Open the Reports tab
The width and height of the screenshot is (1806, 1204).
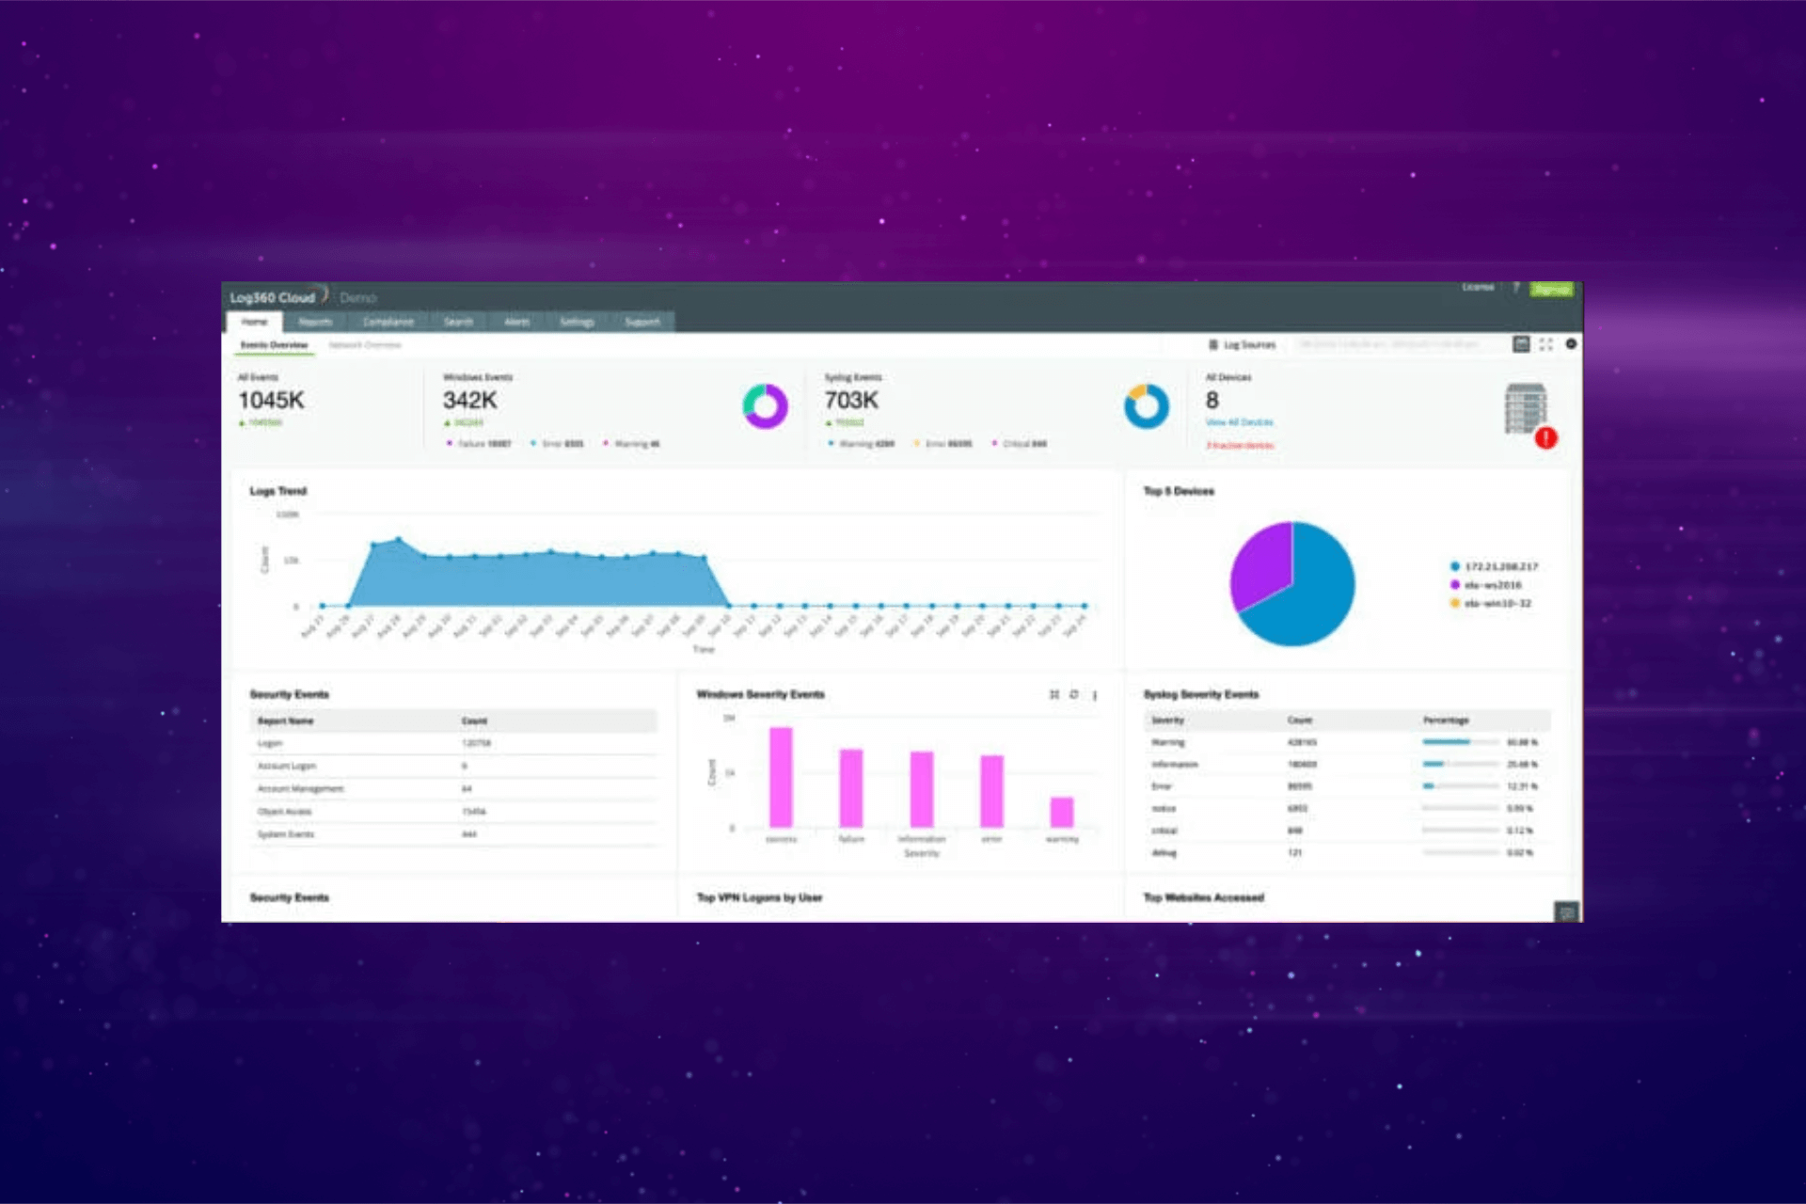(315, 322)
